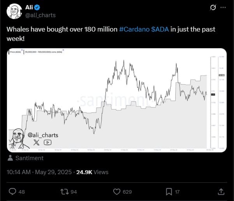The image size is (234, 201).
Task: Bookmark the tweet using the bookmark icon
Action: point(169,192)
